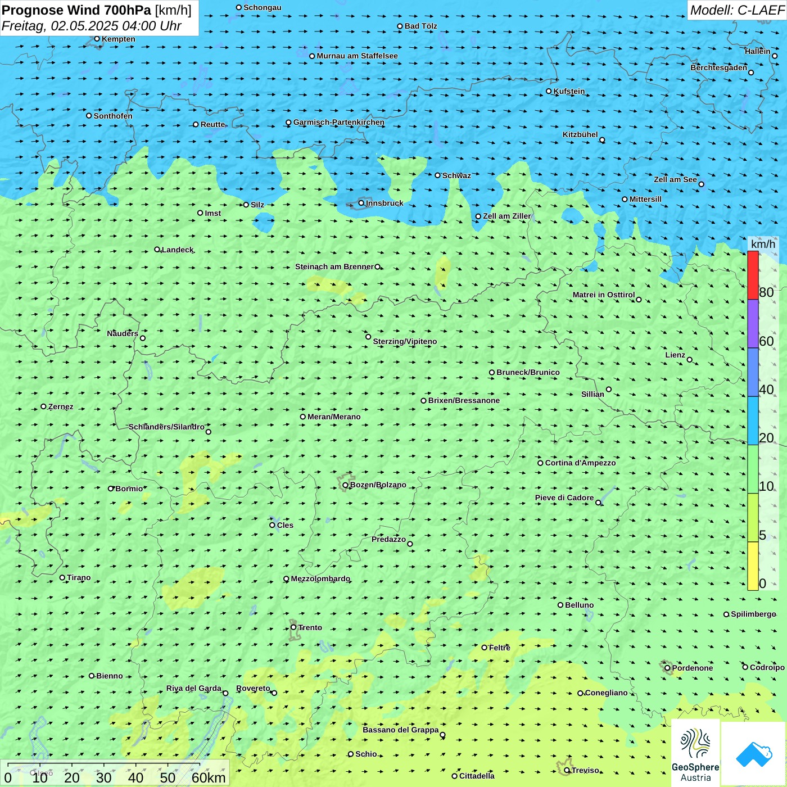Click the "Modell: C-LAEF" label

click(x=737, y=10)
